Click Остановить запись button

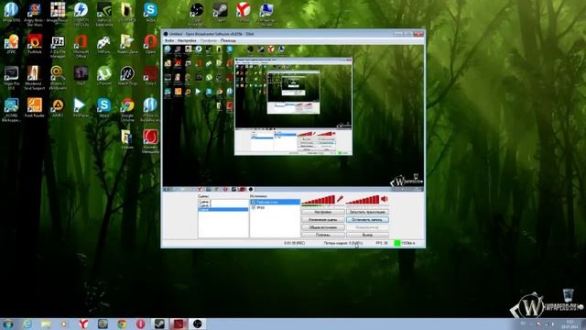click(367, 220)
